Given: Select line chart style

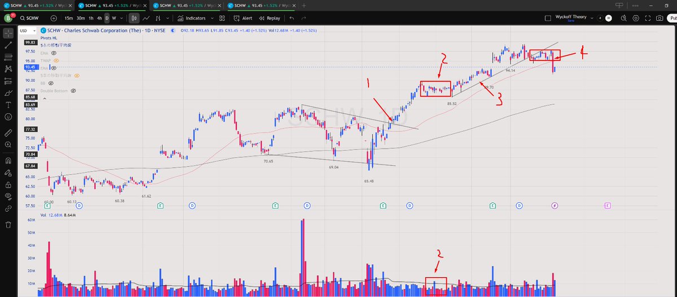Looking at the screenshot, I should [146, 18].
